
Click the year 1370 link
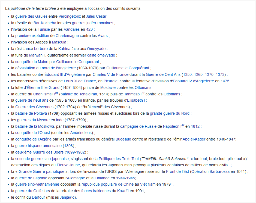click(x=209, y=74)
